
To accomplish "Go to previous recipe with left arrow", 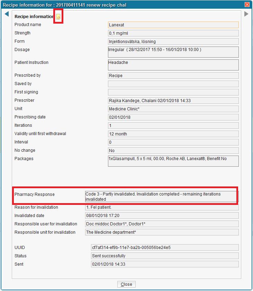I will (x=7, y=14).
